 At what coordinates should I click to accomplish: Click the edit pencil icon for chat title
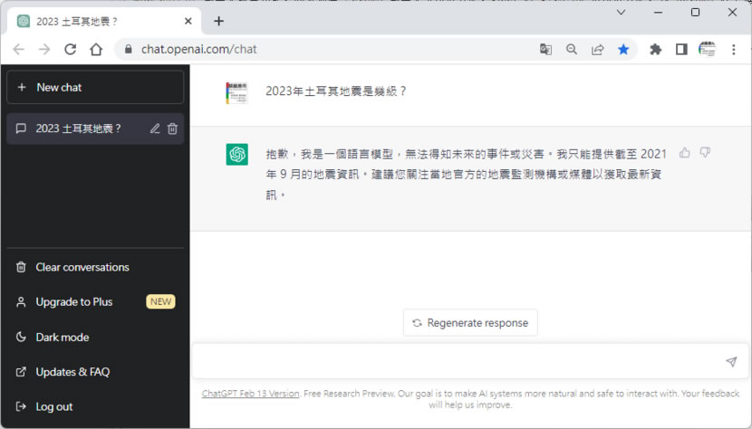coord(155,129)
